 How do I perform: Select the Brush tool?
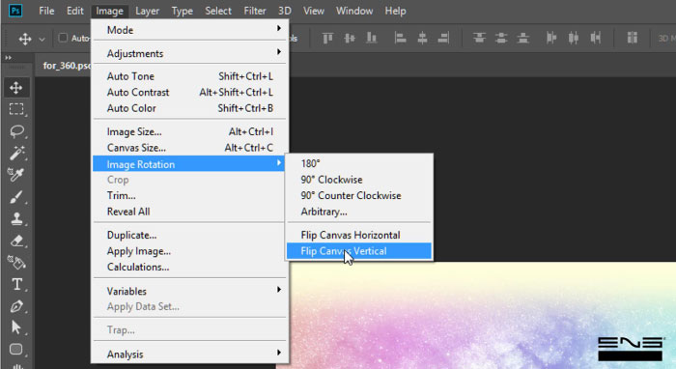coord(16,197)
